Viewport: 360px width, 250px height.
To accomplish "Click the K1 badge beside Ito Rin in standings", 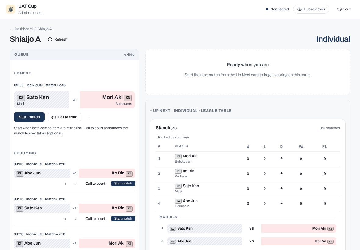I will coord(178,171).
